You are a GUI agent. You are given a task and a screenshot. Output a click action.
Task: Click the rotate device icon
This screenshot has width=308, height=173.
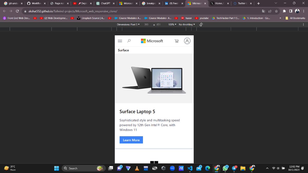pos(201,25)
